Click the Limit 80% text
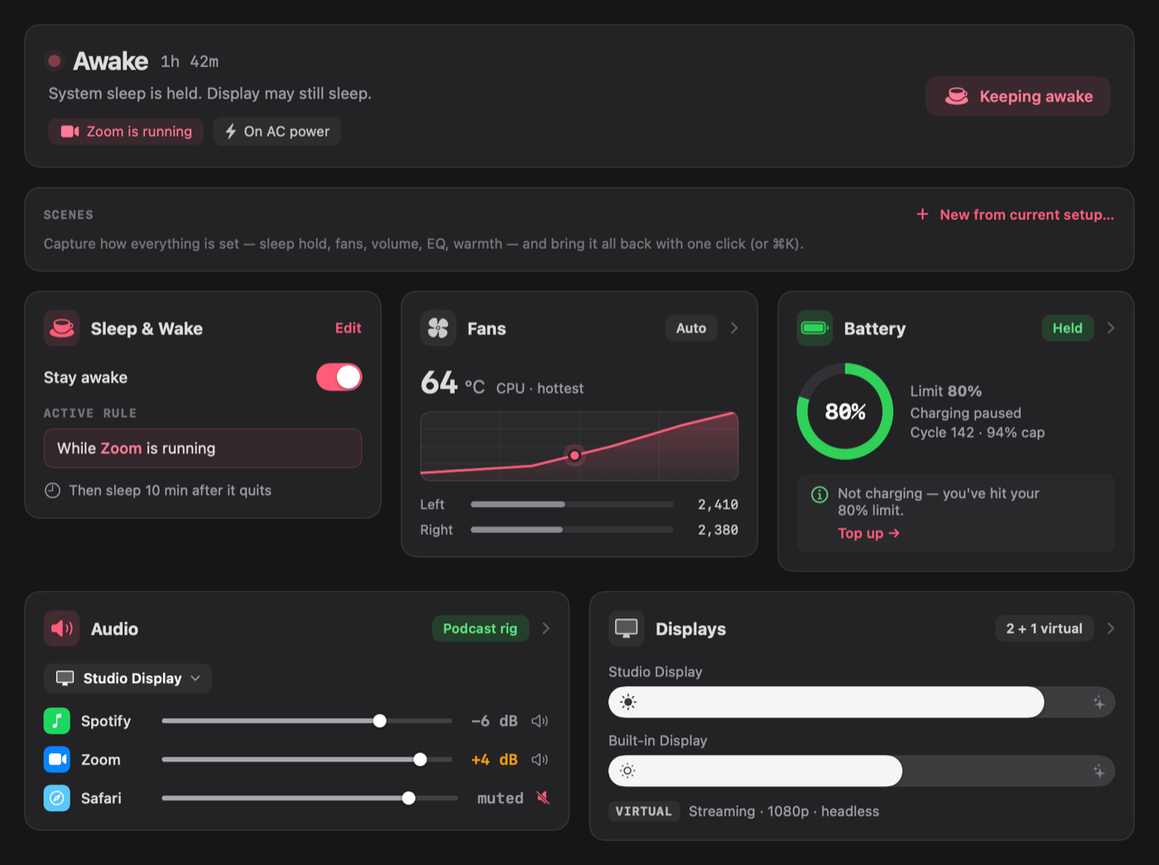1159x865 pixels. [945, 391]
